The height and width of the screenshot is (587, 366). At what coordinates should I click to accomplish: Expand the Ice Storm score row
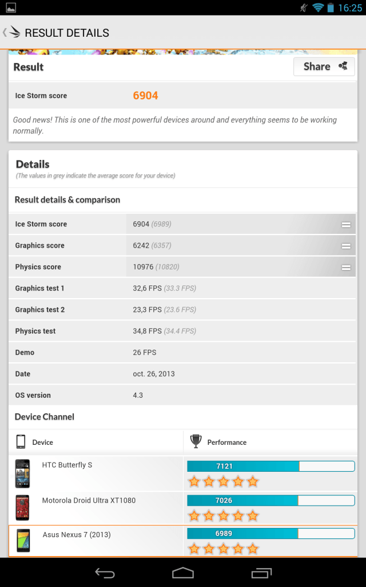(346, 224)
